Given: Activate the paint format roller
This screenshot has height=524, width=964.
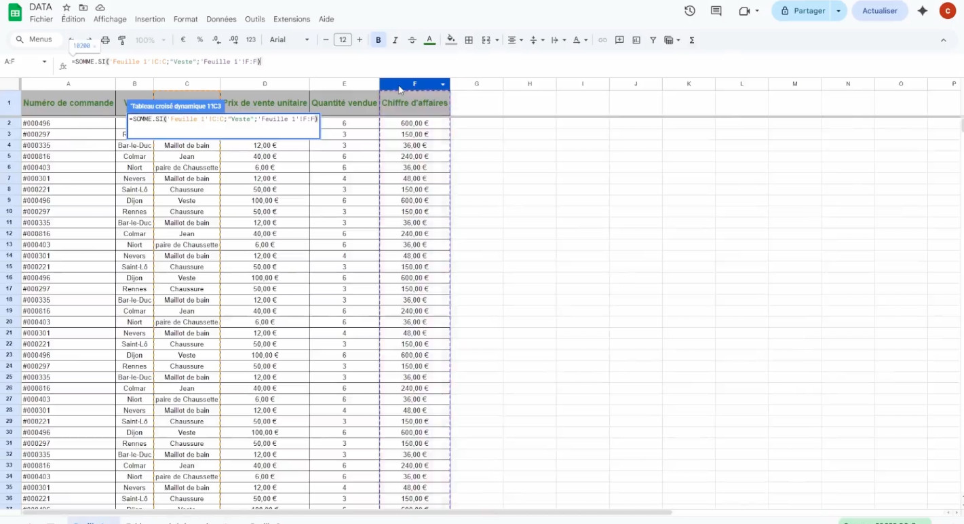Looking at the screenshot, I should (122, 40).
